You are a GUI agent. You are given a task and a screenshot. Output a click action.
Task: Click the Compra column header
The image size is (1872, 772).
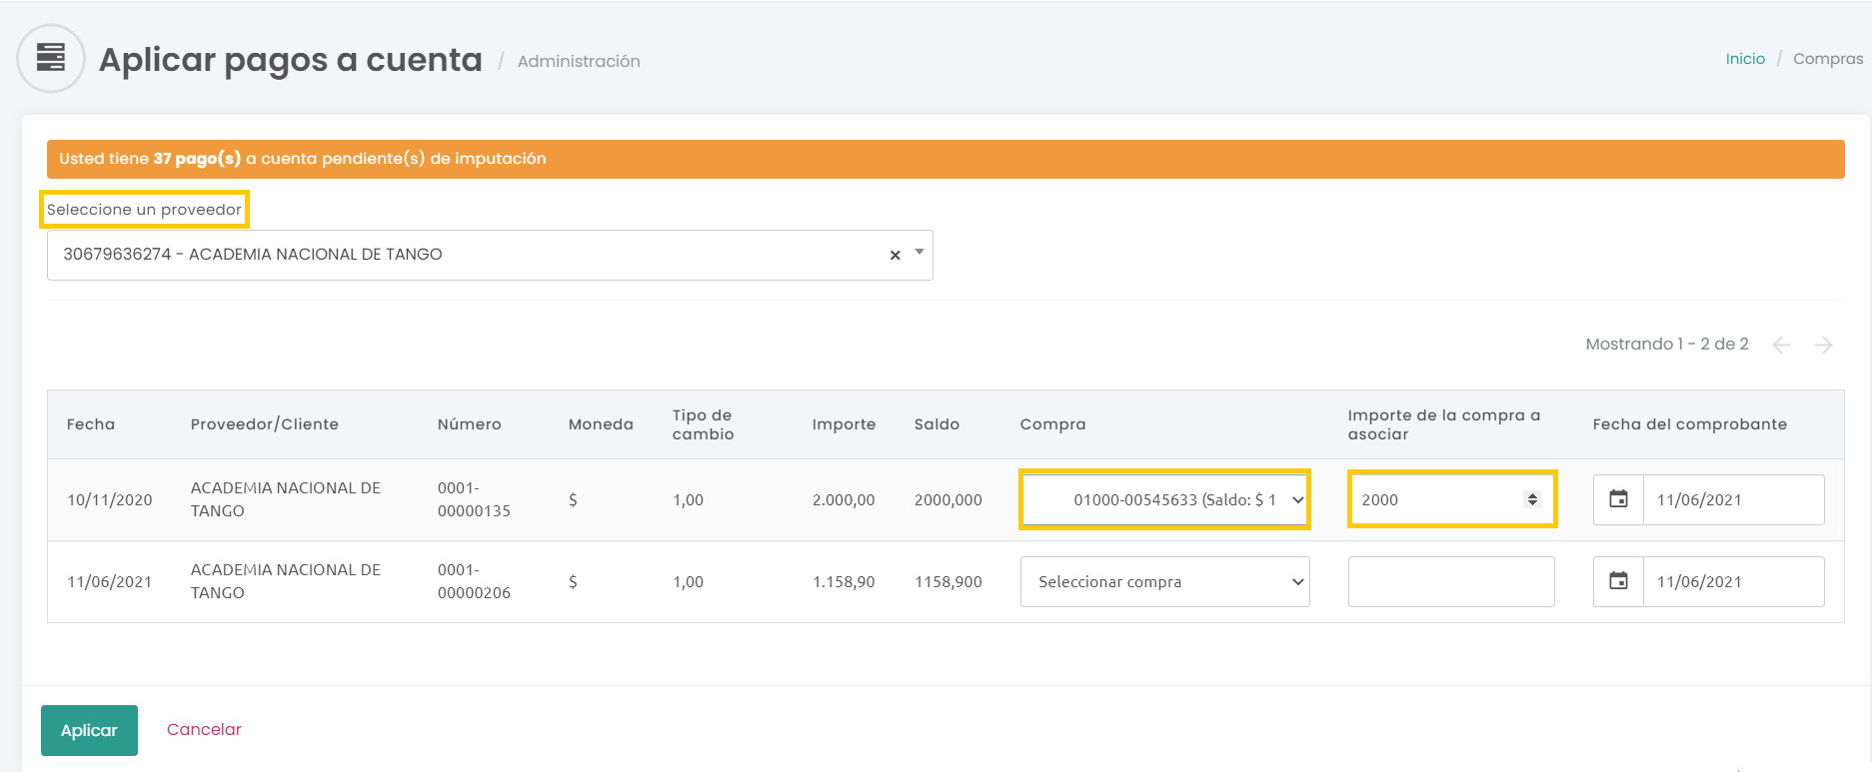pyautogui.click(x=1052, y=424)
